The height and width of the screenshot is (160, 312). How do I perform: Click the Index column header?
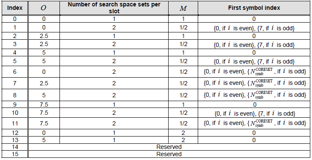pyautogui.click(x=15, y=8)
